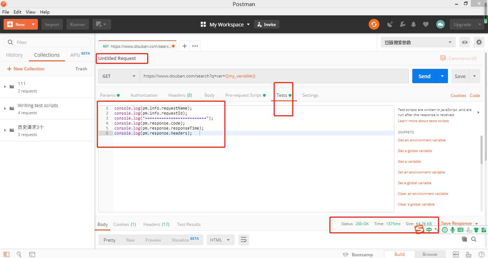
Task: Open Postman Console icon in status bar
Action: click(32, 254)
